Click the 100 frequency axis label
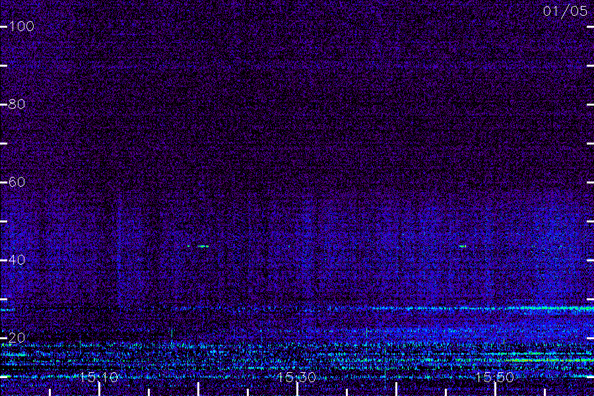The height and width of the screenshot is (396, 594). (x=21, y=26)
